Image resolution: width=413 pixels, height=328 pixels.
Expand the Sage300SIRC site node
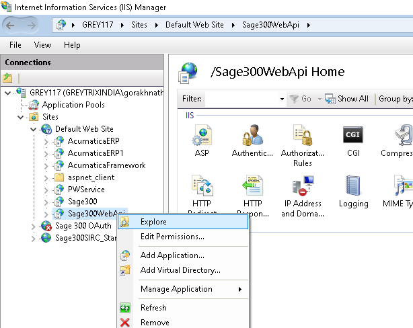click(x=33, y=239)
